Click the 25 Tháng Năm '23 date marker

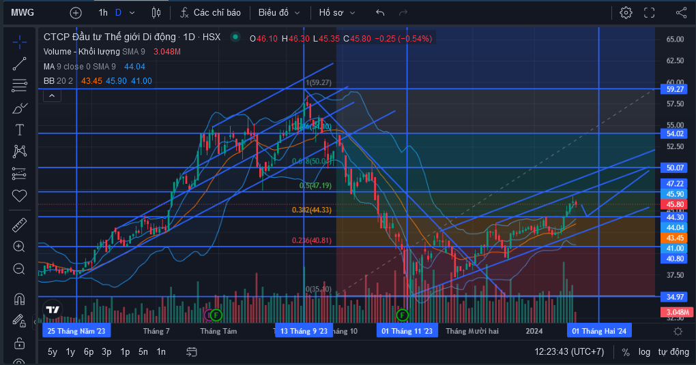click(76, 331)
